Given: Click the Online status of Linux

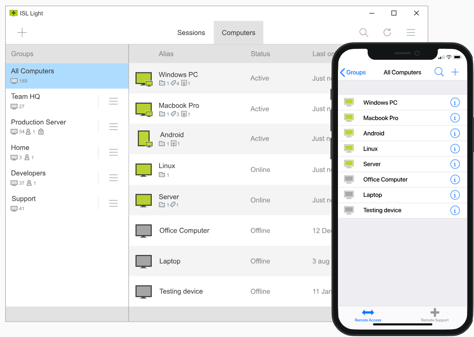Looking at the screenshot, I should [x=260, y=170].
